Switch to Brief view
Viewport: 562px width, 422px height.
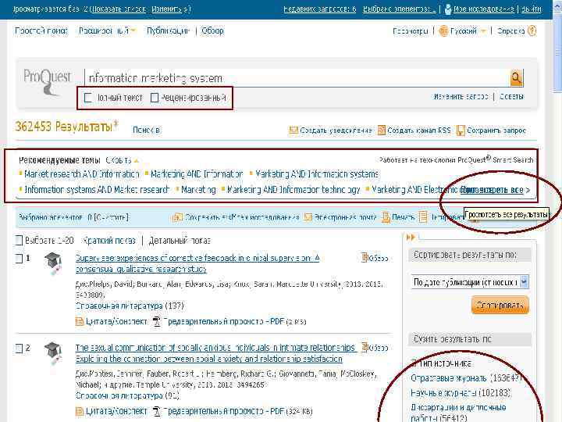[109, 241]
